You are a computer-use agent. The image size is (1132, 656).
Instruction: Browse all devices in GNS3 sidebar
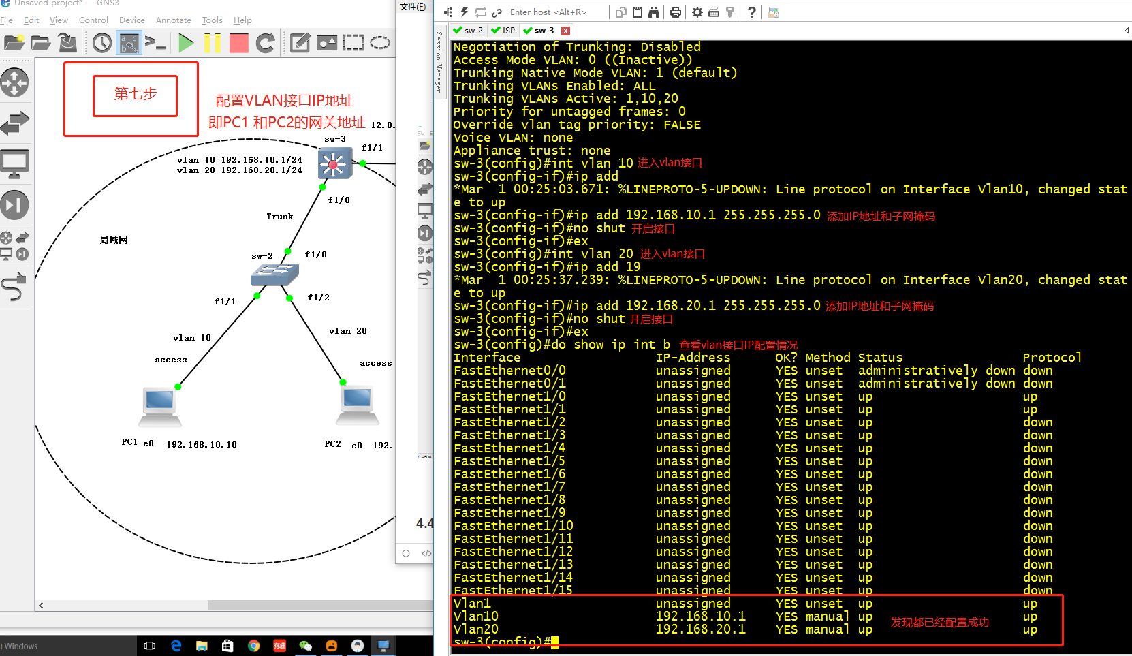tap(14, 246)
